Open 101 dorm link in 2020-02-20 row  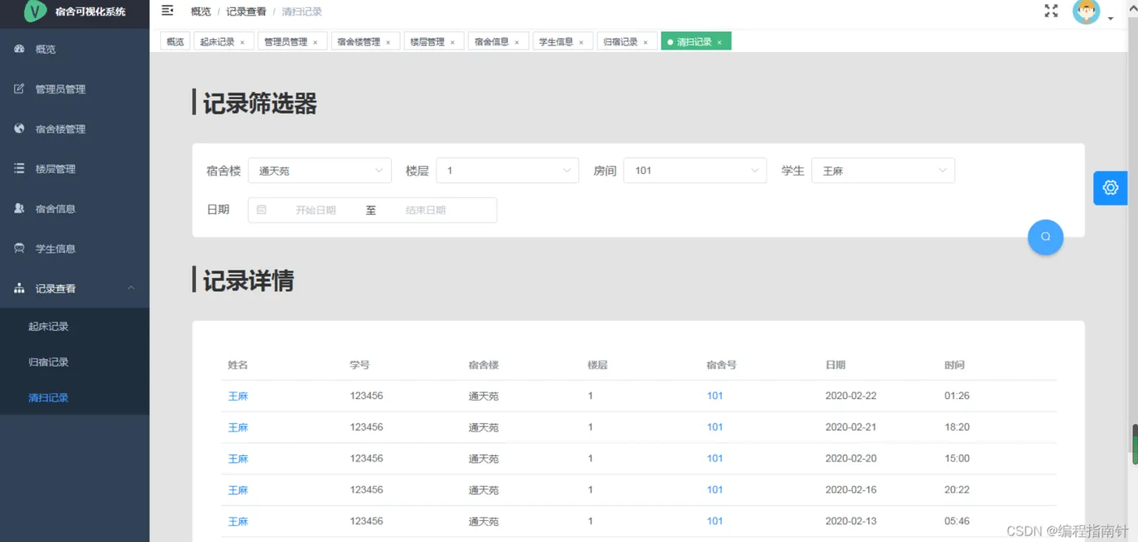tap(715, 458)
